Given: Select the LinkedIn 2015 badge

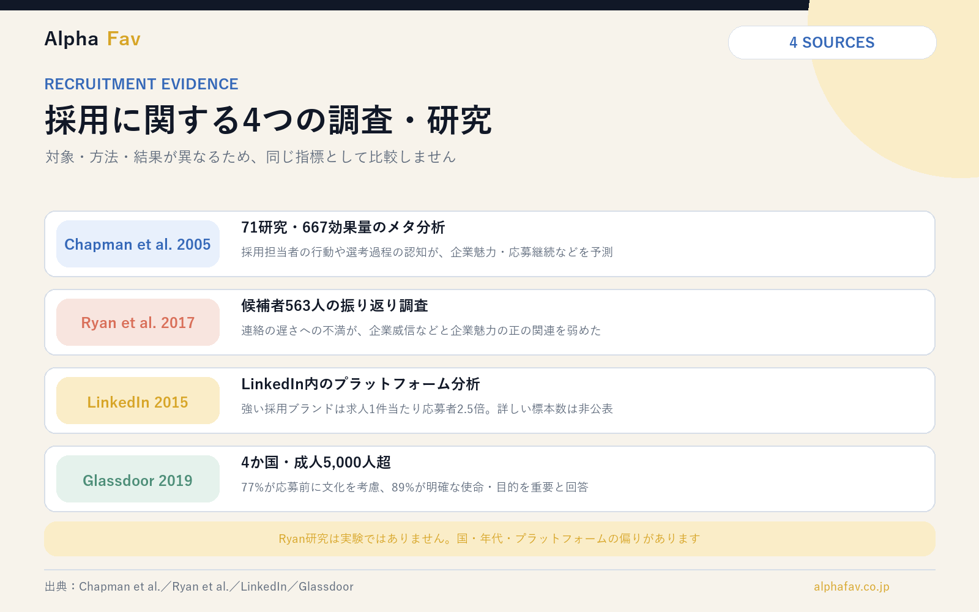Looking at the screenshot, I should pyautogui.click(x=138, y=401).
